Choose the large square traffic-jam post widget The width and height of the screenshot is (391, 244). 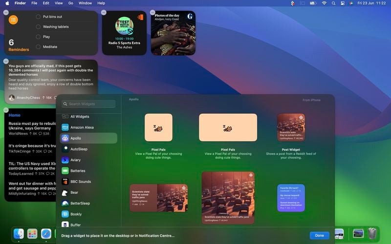pos(228,198)
